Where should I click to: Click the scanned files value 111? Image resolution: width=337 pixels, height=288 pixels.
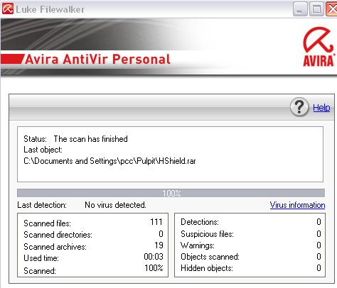pos(156,222)
